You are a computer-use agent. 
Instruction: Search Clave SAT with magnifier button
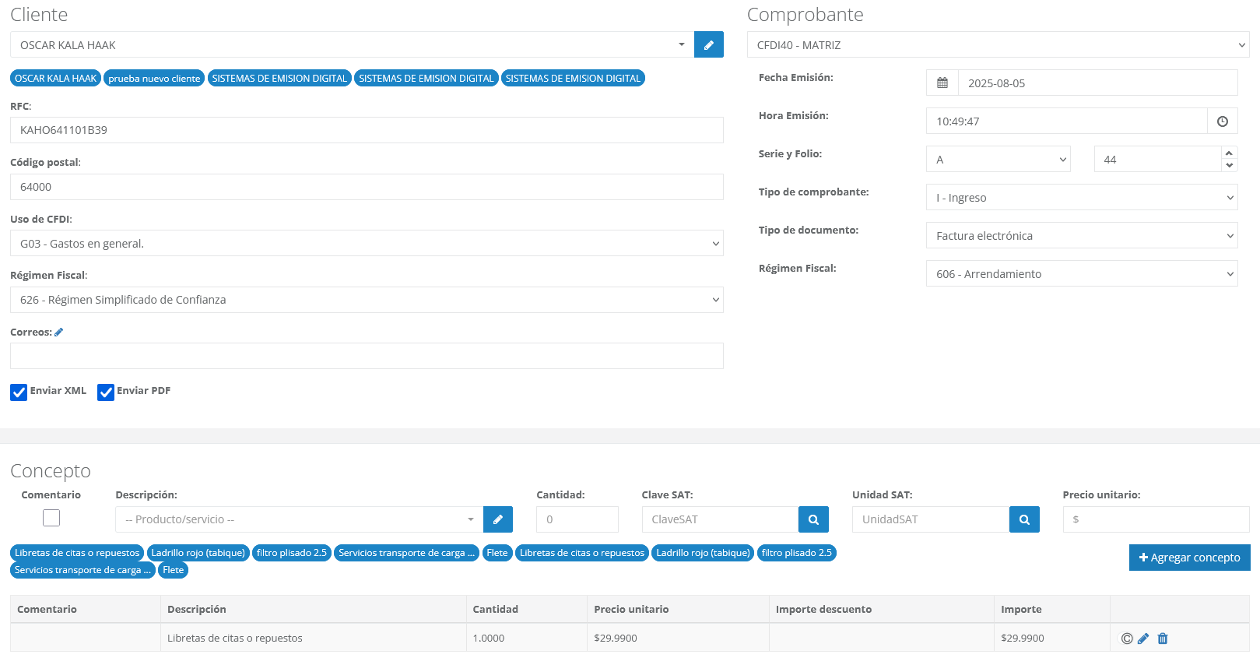[813, 519]
